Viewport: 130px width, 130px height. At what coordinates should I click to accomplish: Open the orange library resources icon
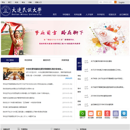tap(99, 113)
